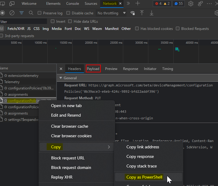Open network search magnifier
This screenshot has height=186, width=218.
pos(31,13)
